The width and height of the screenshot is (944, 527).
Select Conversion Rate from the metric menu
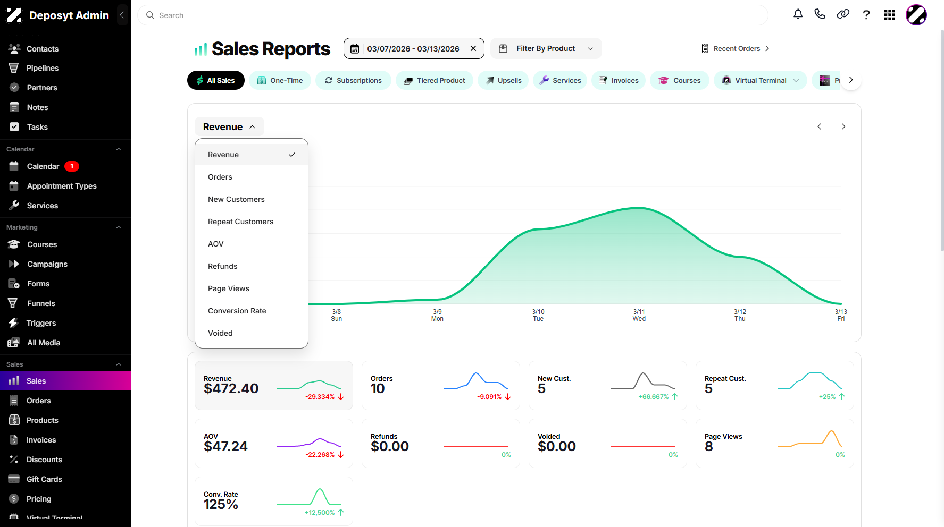[252, 311]
